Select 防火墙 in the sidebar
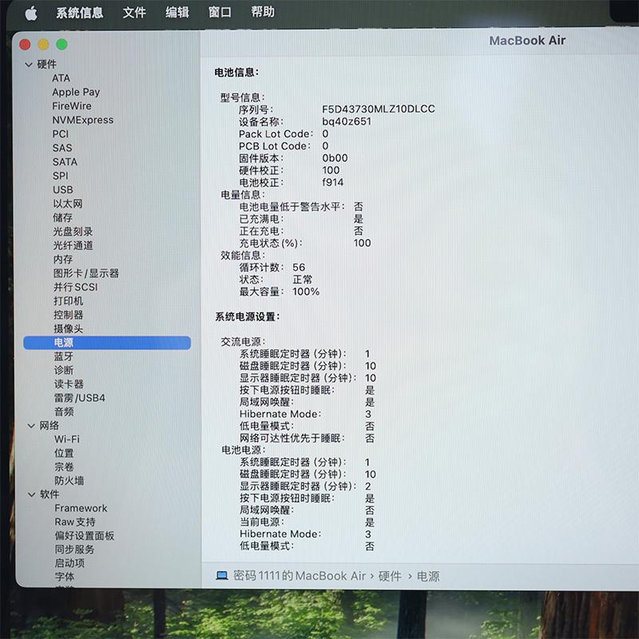This screenshot has height=639, width=639. pos(69,481)
